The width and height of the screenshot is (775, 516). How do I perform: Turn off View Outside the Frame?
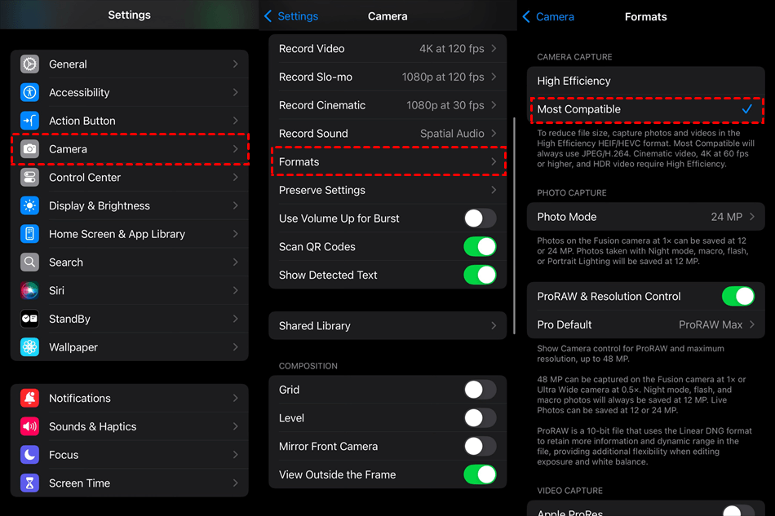tap(480, 474)
